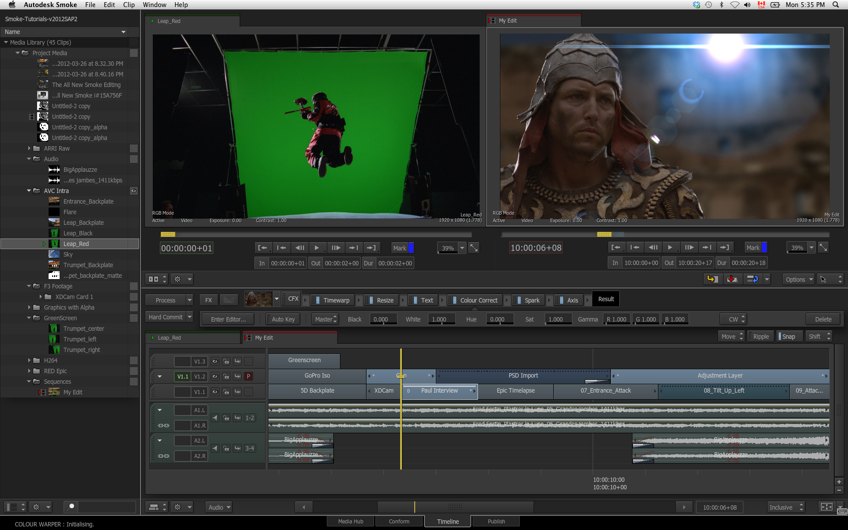Click the Enter Editor button
This screenshot has height=530, width=848.
coord(228,319)
